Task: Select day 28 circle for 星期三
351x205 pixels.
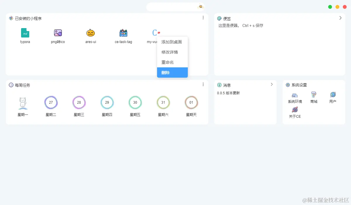Action: (x=79, y=102)
